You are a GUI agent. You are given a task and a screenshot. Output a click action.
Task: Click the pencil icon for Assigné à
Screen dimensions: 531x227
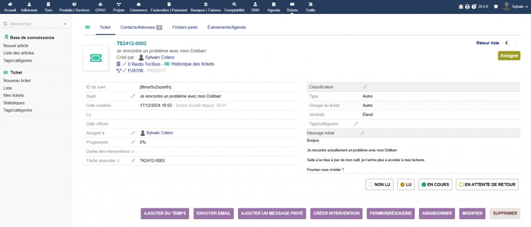133,133
